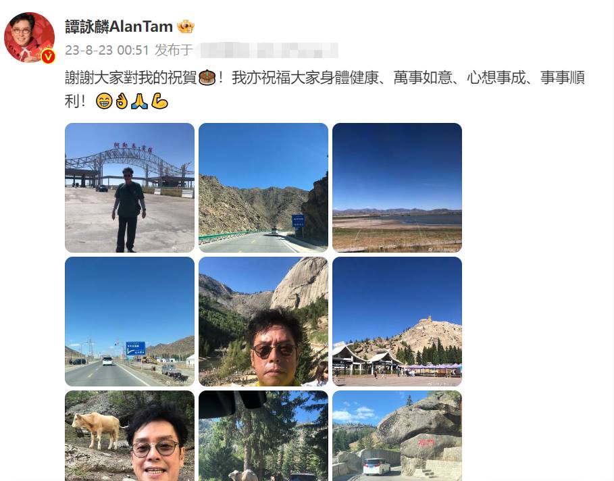Open the 譚詠麟AlanTam profile name link
Viewport: 614px width, 481px height.
point(119,26)
